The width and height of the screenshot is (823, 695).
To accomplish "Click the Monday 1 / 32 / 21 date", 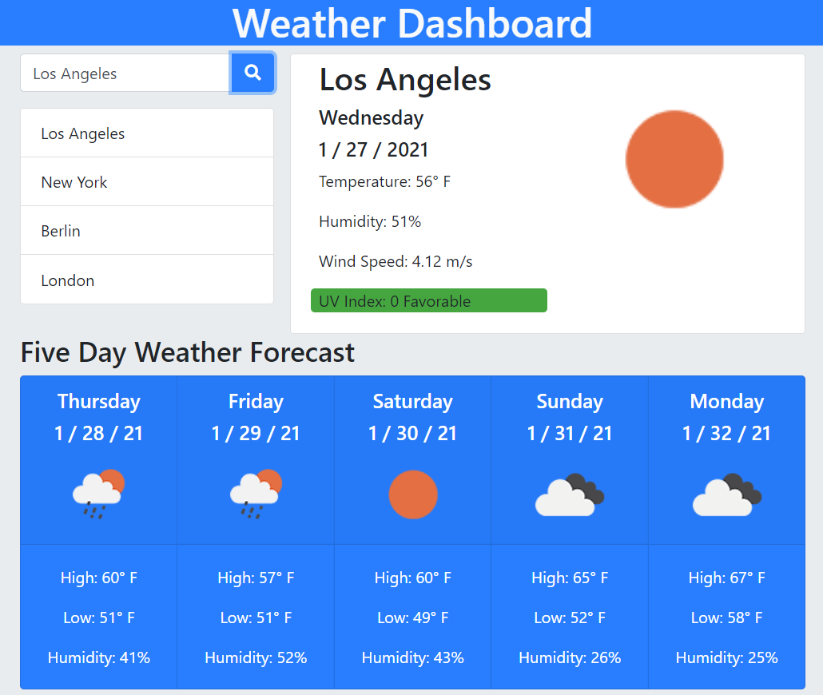I will (726, 434).
